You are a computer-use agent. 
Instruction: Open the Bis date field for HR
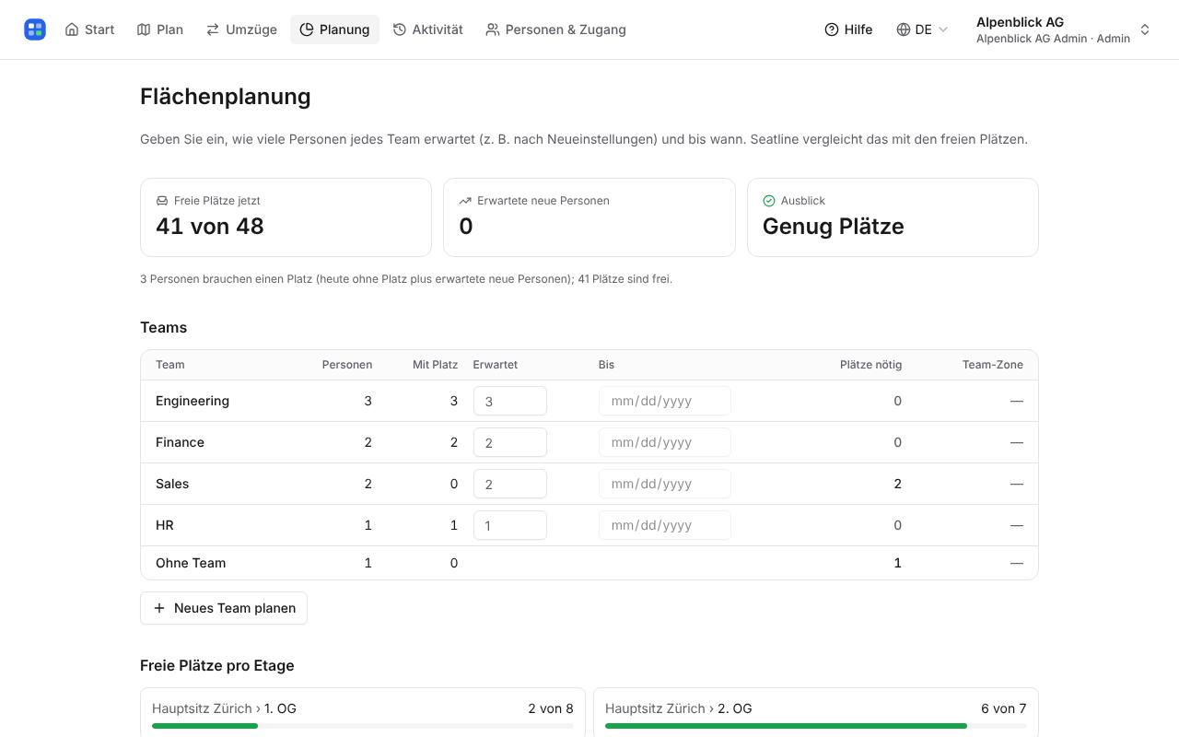click(x=665, y=525)
